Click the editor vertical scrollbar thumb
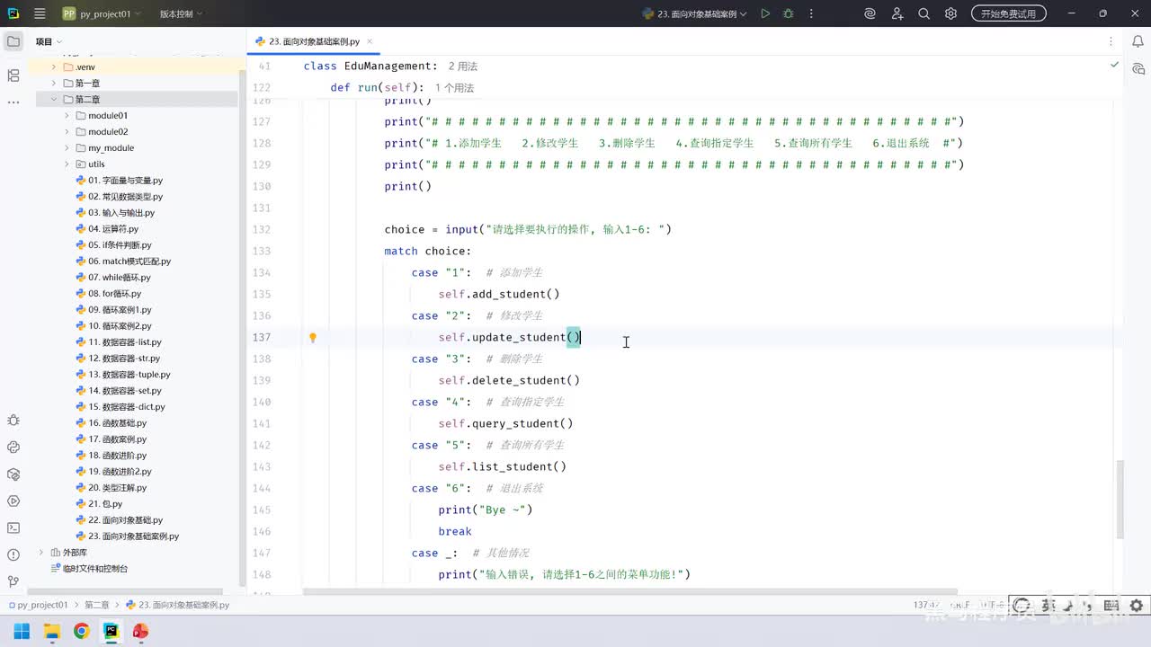Image resolution: width=1151 pixels, height=647 pixels. tap(1120, 499)
